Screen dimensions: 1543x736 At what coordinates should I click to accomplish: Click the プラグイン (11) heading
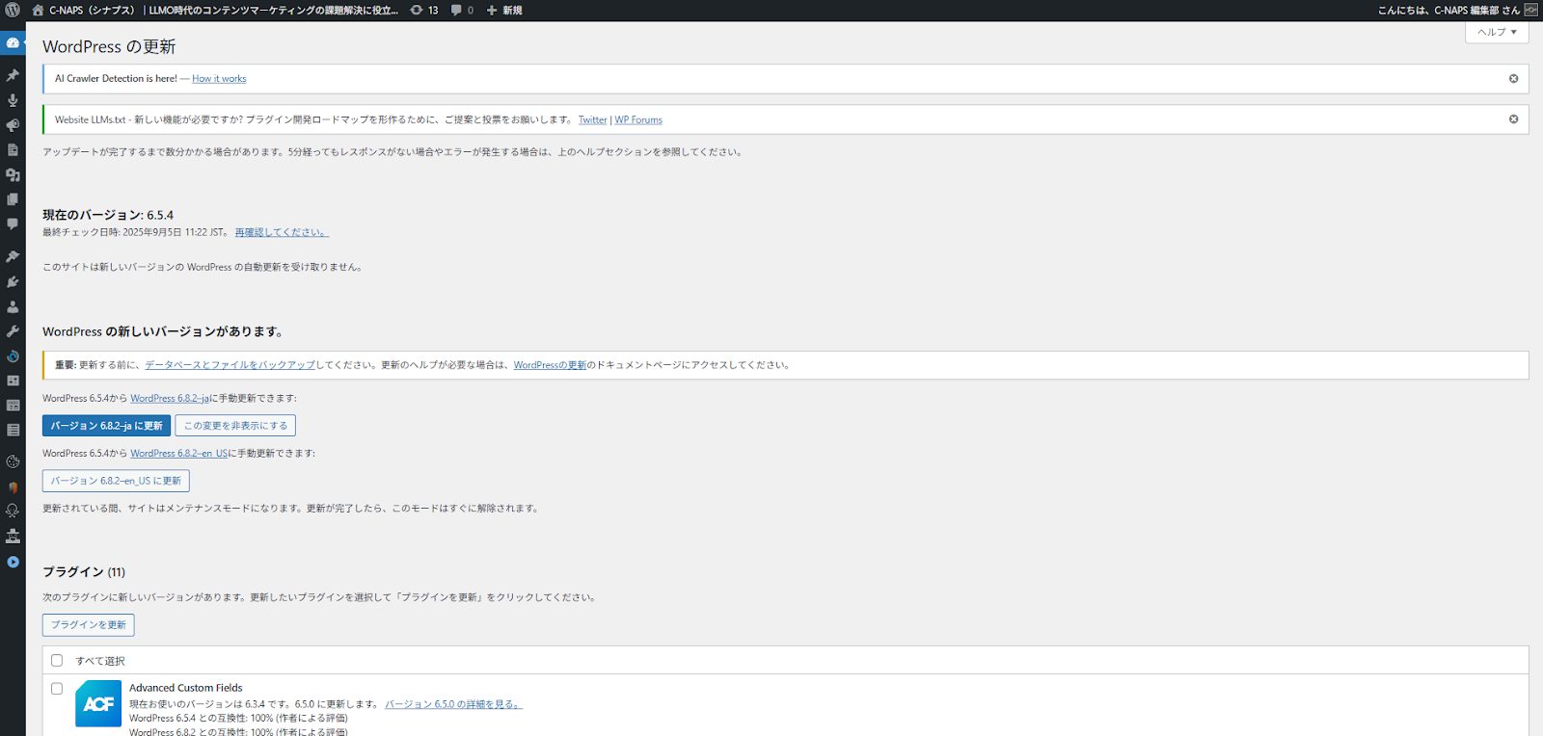pyautogui.click(x=84, y=572)
